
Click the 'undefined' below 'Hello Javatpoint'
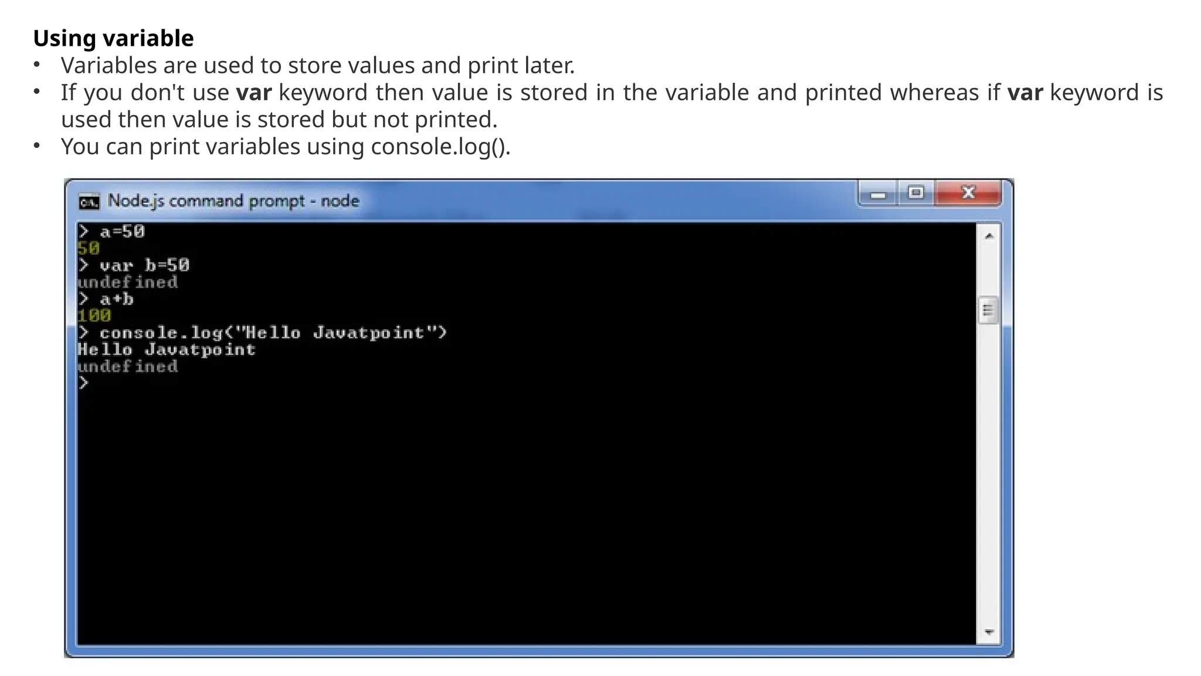pos(128,367)
